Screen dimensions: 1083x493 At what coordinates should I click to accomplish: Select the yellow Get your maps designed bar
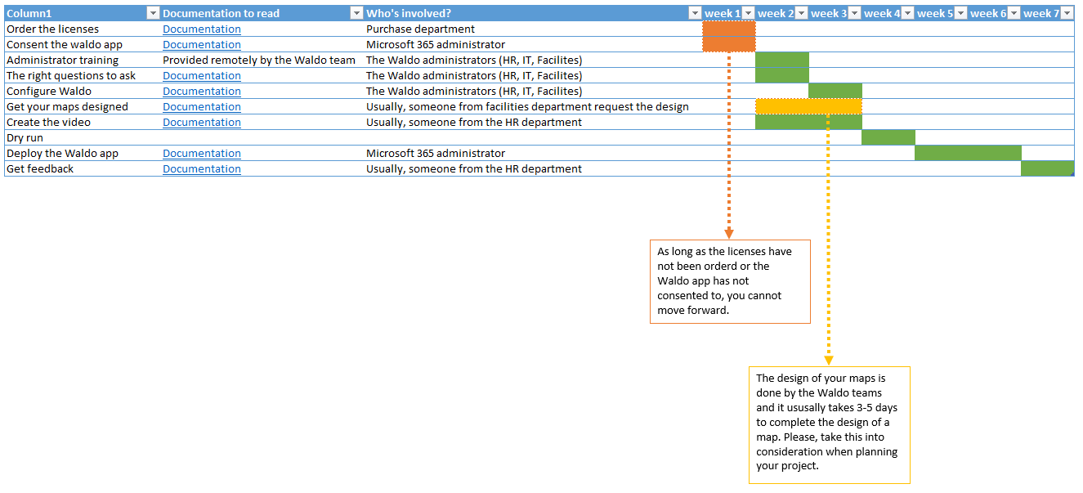[808, 106]
